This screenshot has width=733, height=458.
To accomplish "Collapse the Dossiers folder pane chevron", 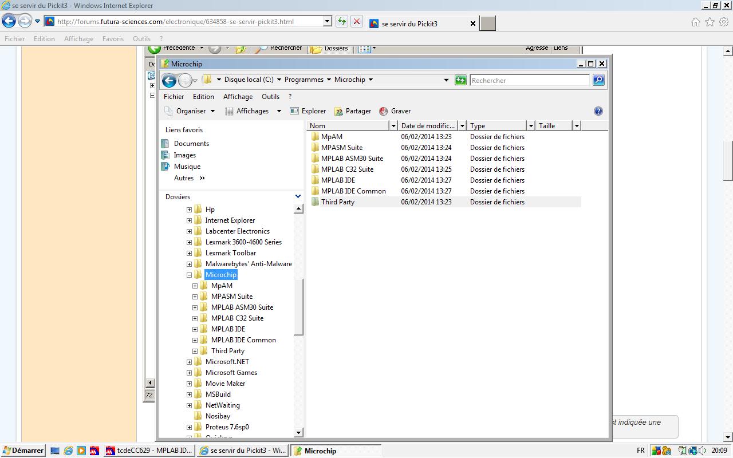I will [x=298, y=196].
